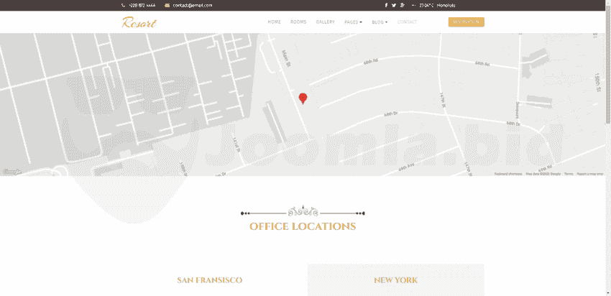Click the red map location pin
The width and height of the screenshot is (611, 296).
click(x=303, y=98)
